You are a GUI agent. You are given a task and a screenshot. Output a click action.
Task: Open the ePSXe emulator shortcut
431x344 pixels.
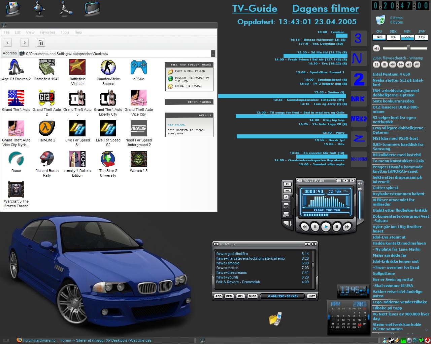[x=139, y=70]
